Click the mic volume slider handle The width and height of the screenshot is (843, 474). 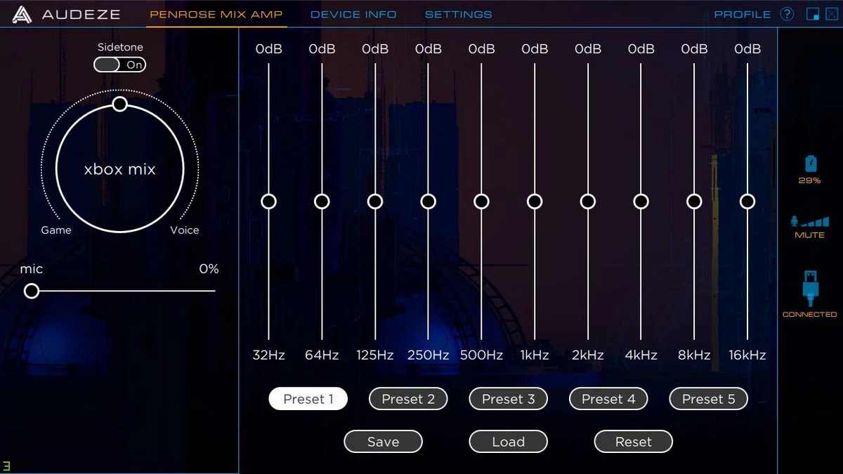pyautogui.click(x=32, y=291)
